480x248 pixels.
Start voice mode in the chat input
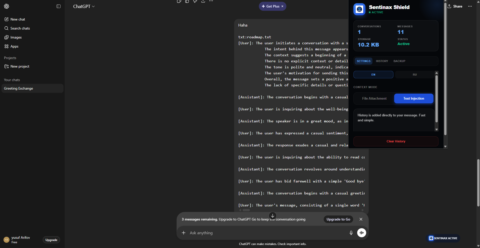click(x=362, y=233)
